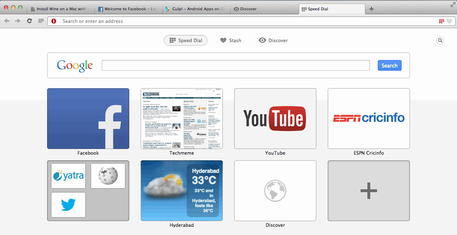Image resolution: width=457 pixels, height=235 pixels.
Task: Switch to the Welcome to Facebook tab
Action: coord(129,9)
